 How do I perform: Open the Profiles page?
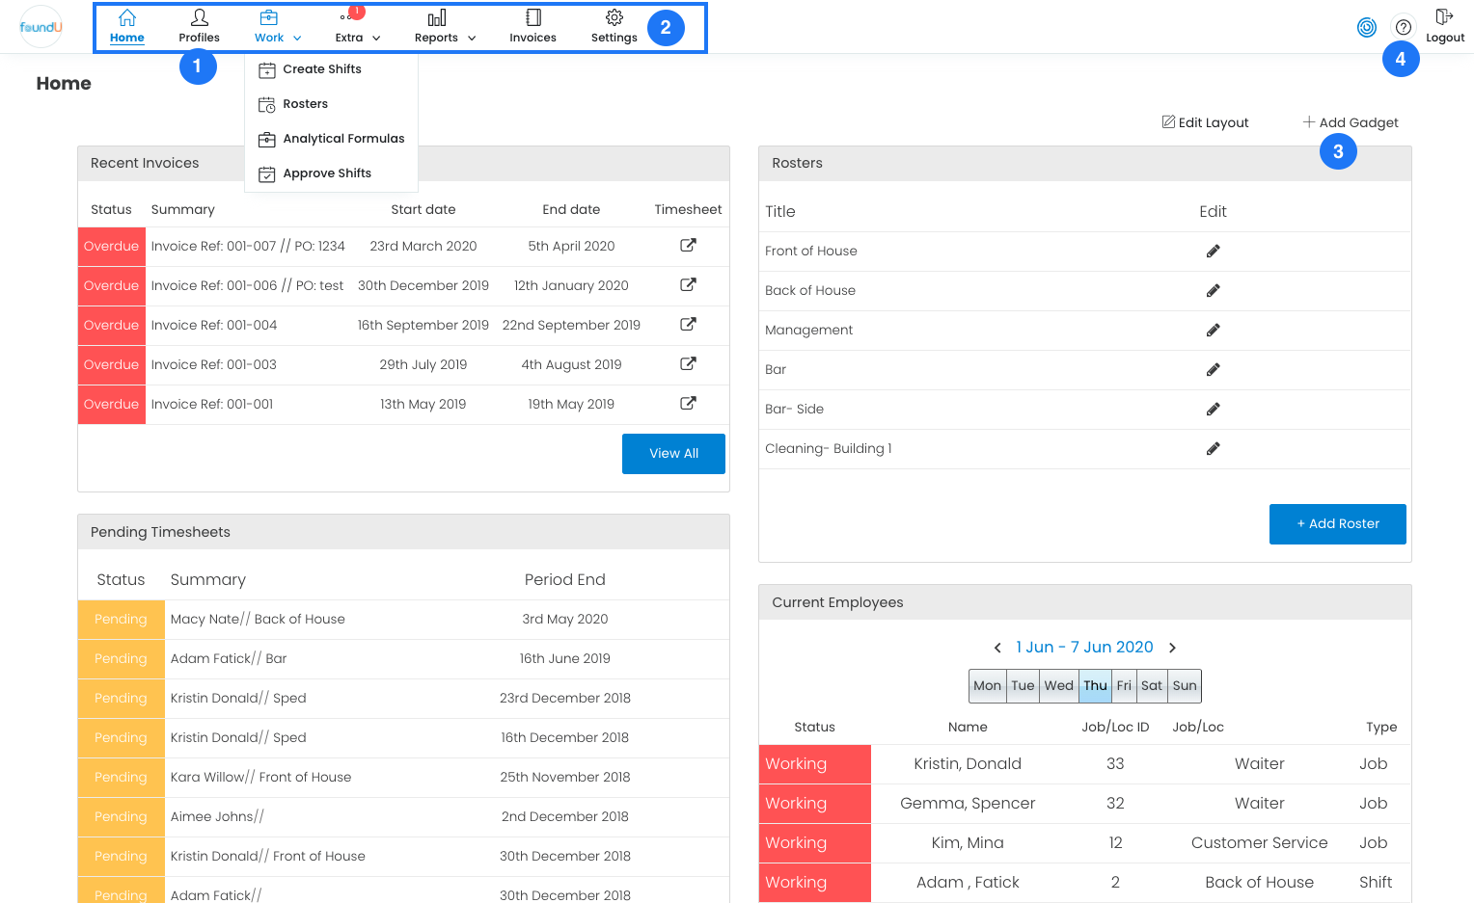pos(199,26)
